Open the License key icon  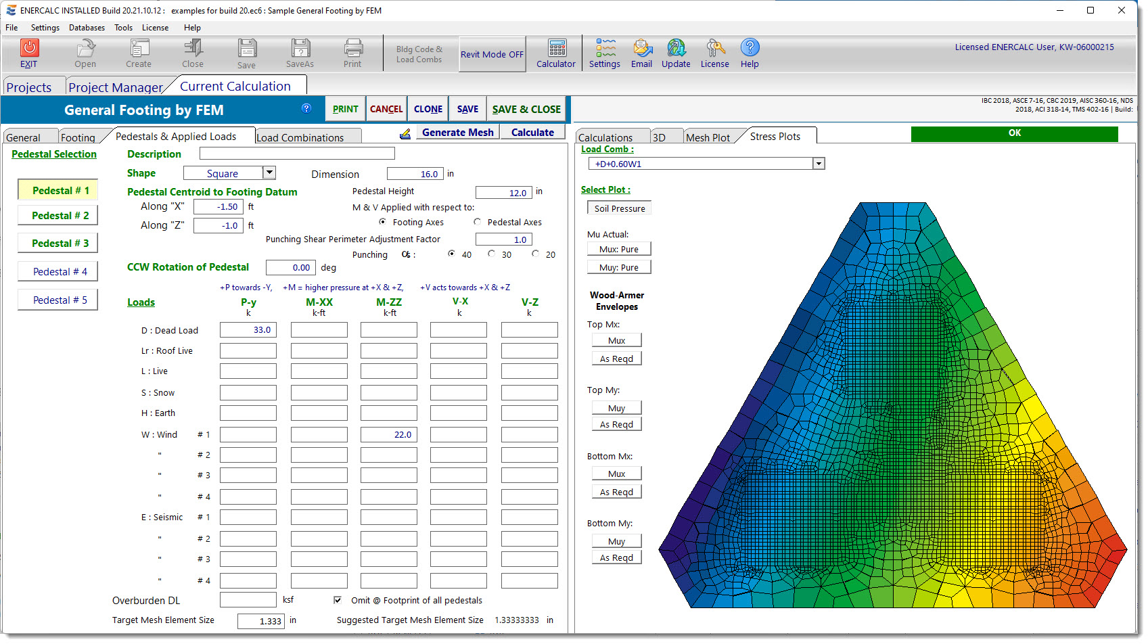coord(714,53)
